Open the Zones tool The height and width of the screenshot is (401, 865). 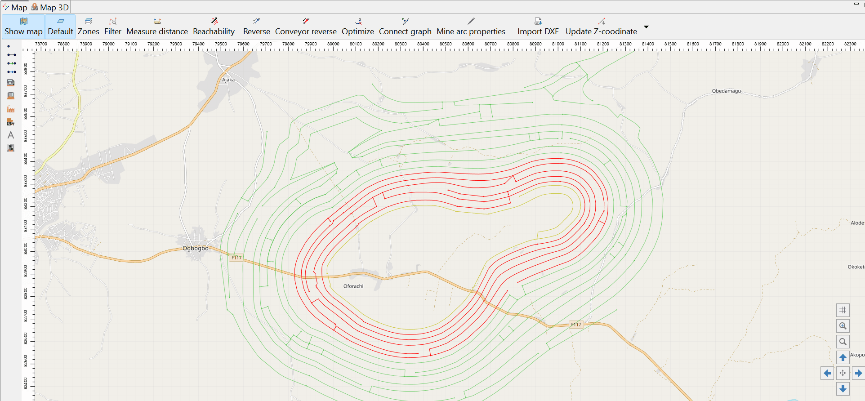tap(89, 27)
